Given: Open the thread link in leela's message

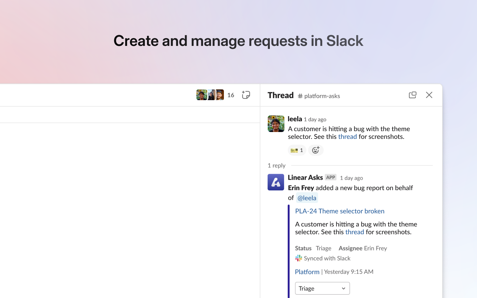Looking at the screenshot, I should [348, 137].
